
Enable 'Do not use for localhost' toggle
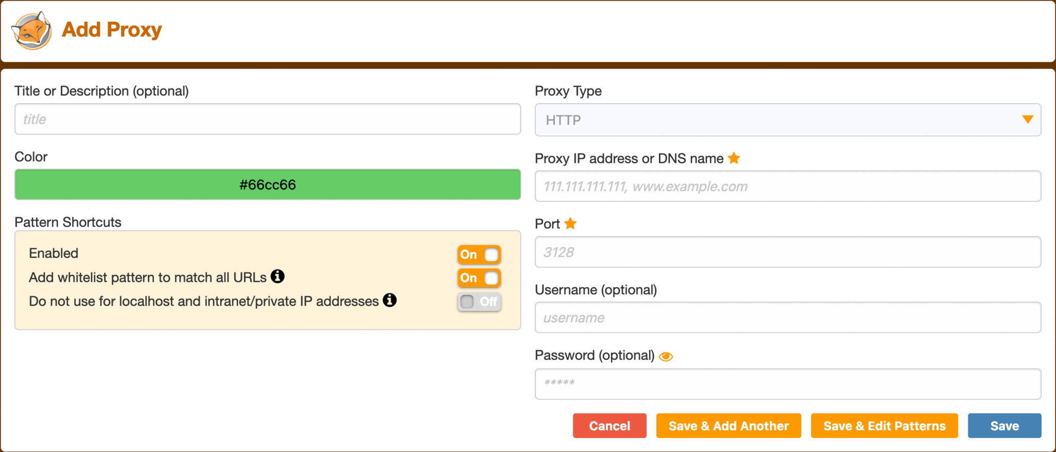tap(478, 302)
